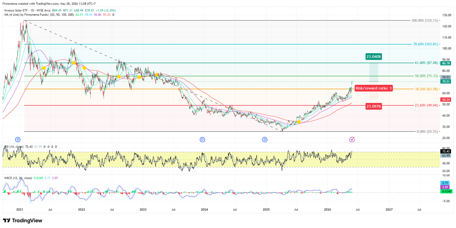The image size is (456, 228).
Task: Click the red 23.097% stop loss label
Action: (374, 106)
